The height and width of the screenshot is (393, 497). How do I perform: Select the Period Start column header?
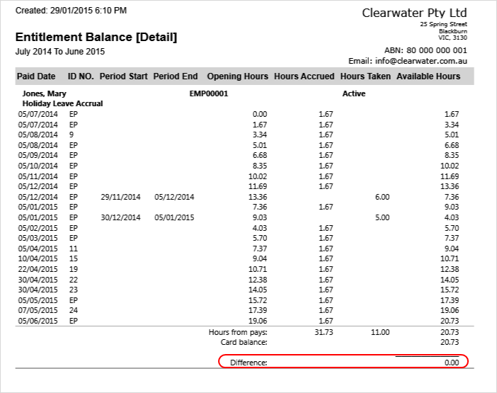click(122, 76)
